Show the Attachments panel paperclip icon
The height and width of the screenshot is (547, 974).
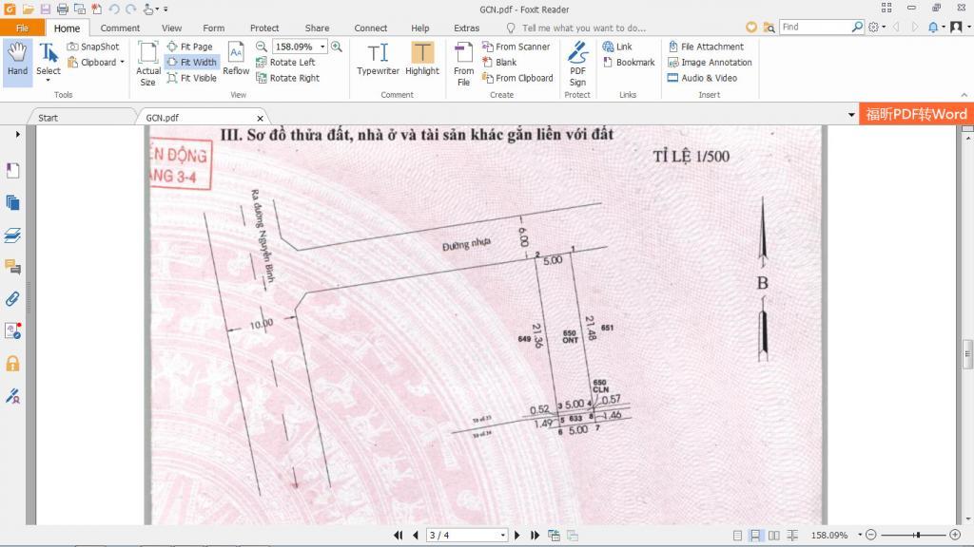click(x=13, y=299)
